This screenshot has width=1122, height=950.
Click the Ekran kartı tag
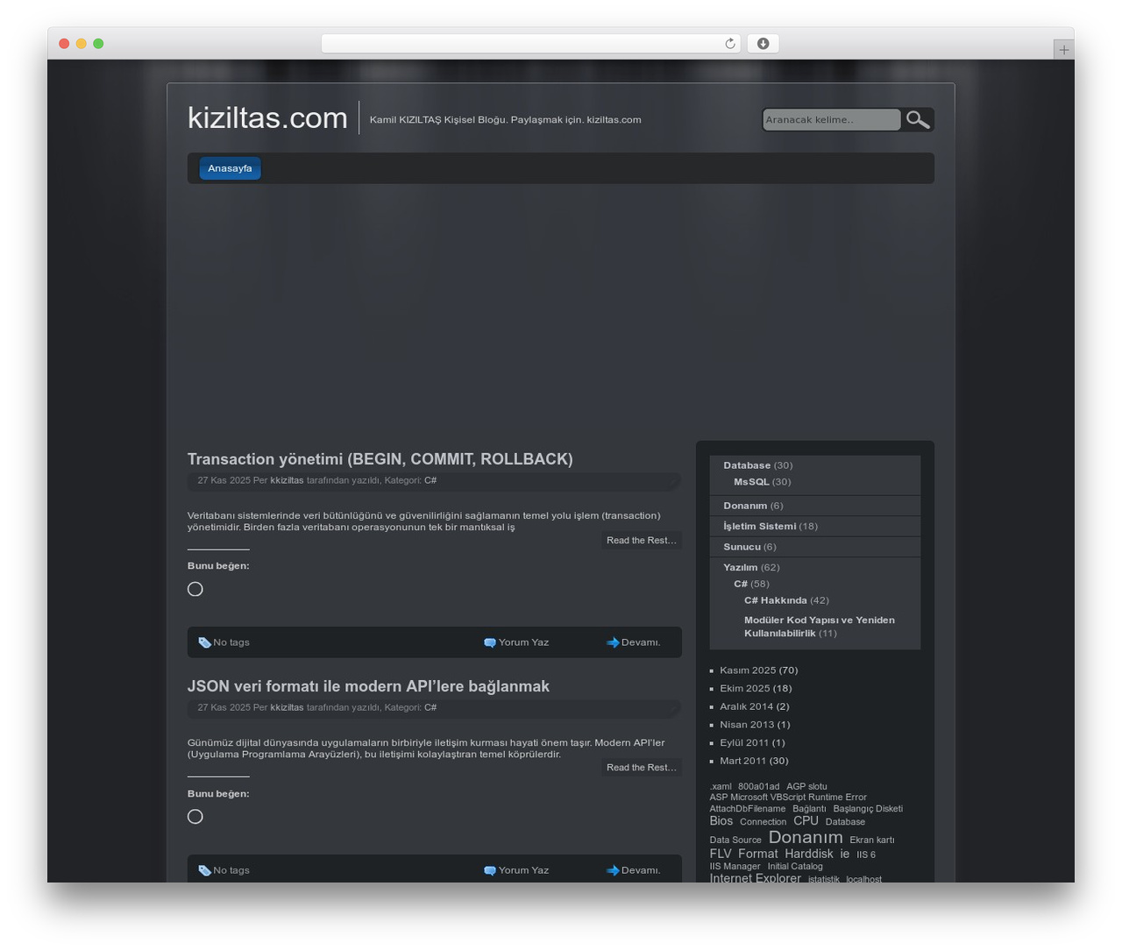pyautogui.click(x=872, y=840)
